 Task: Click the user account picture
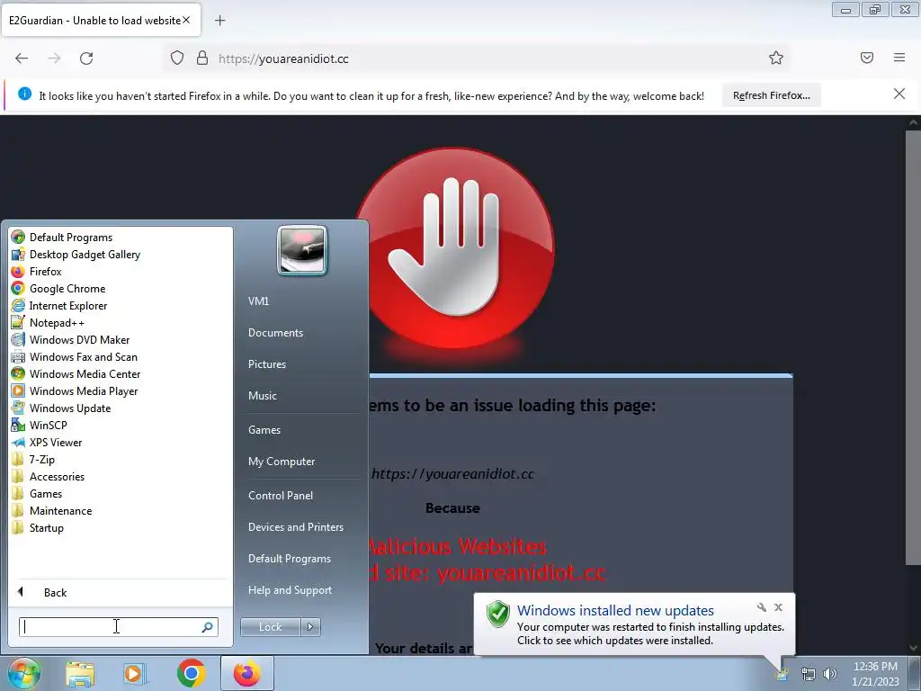(302, 250)
